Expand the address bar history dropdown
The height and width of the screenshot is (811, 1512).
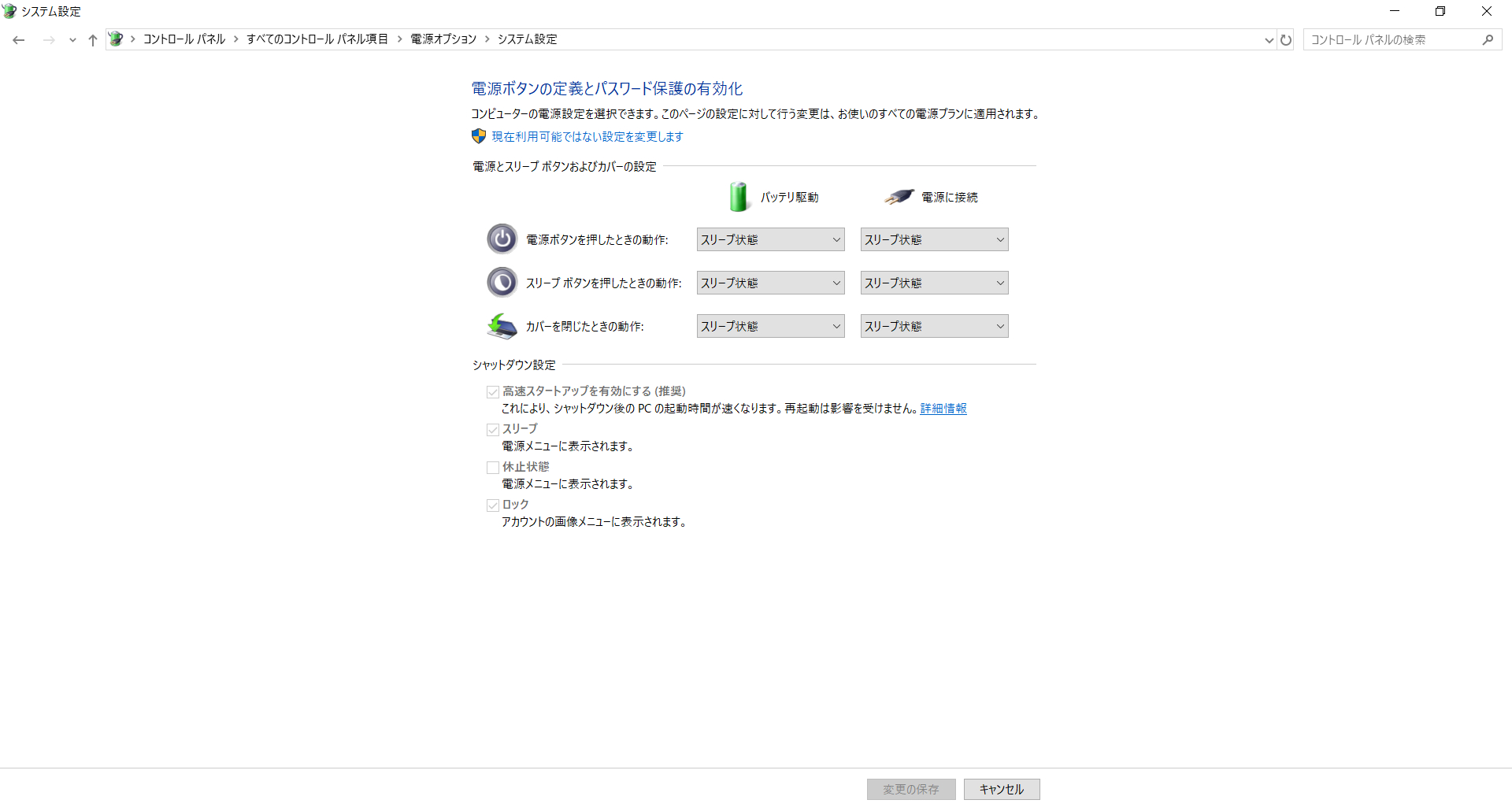[x=1269, y=40]
